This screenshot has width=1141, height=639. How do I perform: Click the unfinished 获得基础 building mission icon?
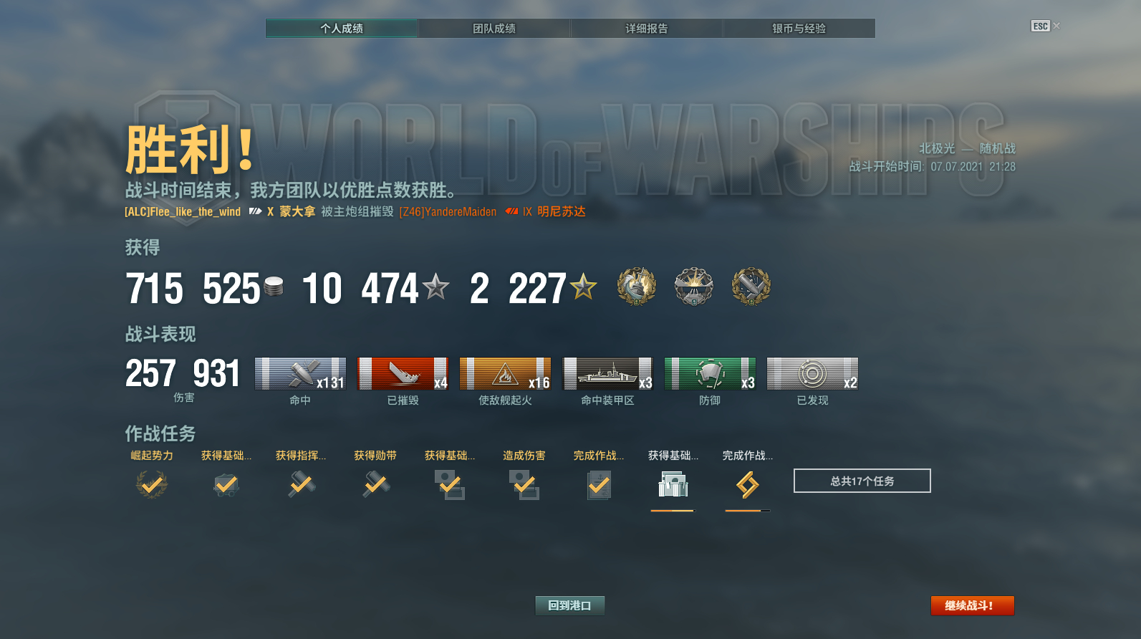[x=673, y=486]
